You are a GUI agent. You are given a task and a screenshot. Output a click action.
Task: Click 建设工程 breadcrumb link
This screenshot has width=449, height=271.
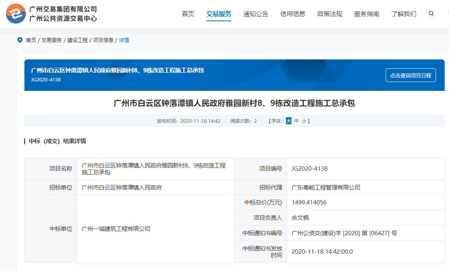pyautogui.click(x=78, y=40)
